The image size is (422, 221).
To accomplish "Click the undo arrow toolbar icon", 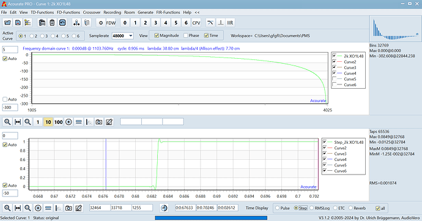I will pos(62,23).
